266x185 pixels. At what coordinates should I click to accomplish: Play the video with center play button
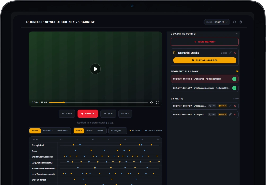click(x=95, y=69)
